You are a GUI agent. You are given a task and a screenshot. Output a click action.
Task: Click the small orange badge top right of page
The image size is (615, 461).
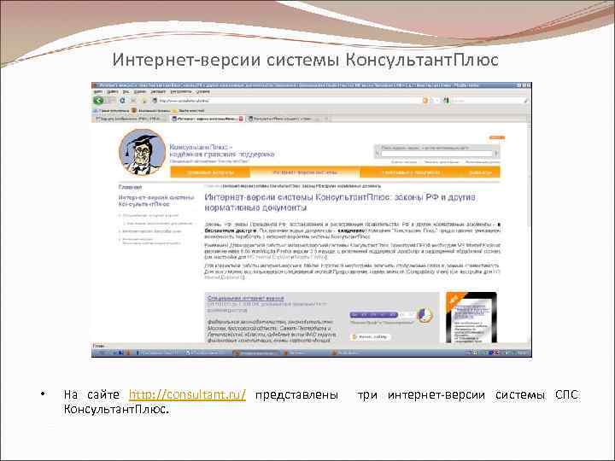(x=497, y=137)
